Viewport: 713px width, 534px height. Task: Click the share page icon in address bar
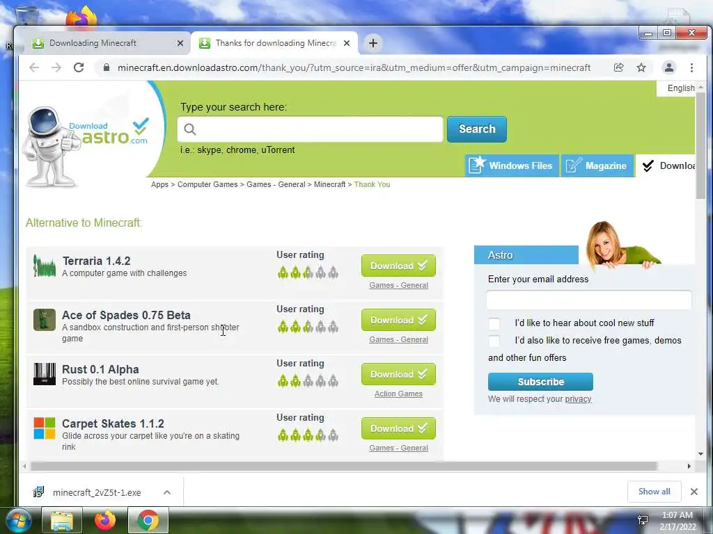coord(619,67)
